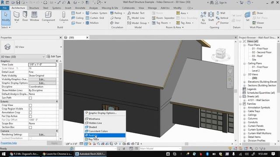Viewport: 280px width, 157px height.
Task: Expand the Room & Area panel dropdown
Action: click(183, 27)
